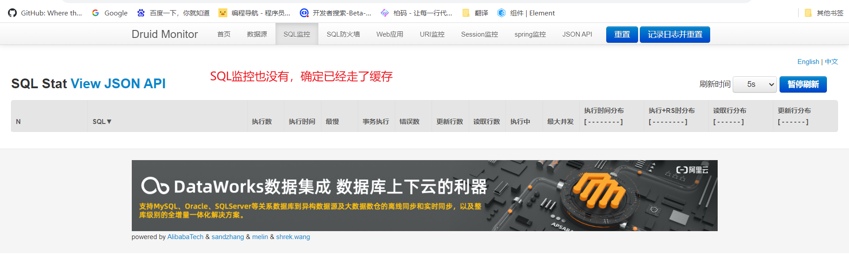Image resolution: width=849 pixels, height=262 pixels.
Task: Open the 数据源 tab
Action: pos(257,34)
